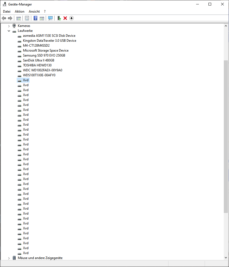Image resolution: width=229 pixels, height=267 pixels.
Task: Select the highlighted Xvd entry
Action: tap(26, 80)
